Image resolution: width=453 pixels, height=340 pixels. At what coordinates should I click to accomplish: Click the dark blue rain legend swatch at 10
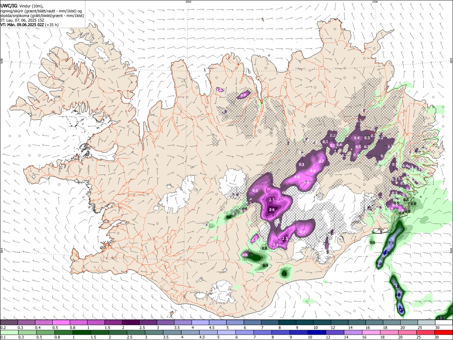click(x=316, y=332)
